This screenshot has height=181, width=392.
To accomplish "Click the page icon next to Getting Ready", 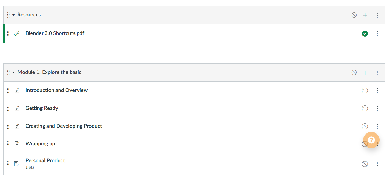I will 17,108.
